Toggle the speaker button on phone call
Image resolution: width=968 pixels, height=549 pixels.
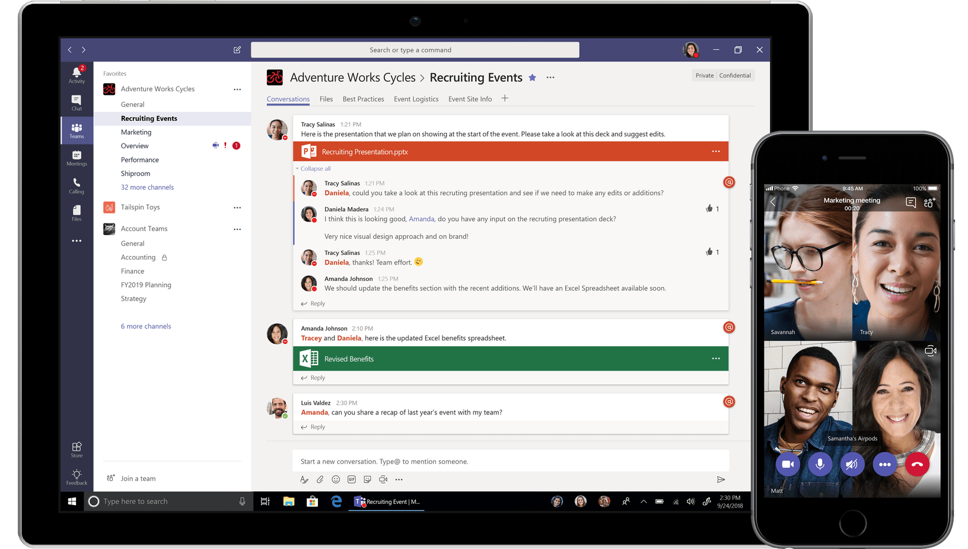click(852, 464)
